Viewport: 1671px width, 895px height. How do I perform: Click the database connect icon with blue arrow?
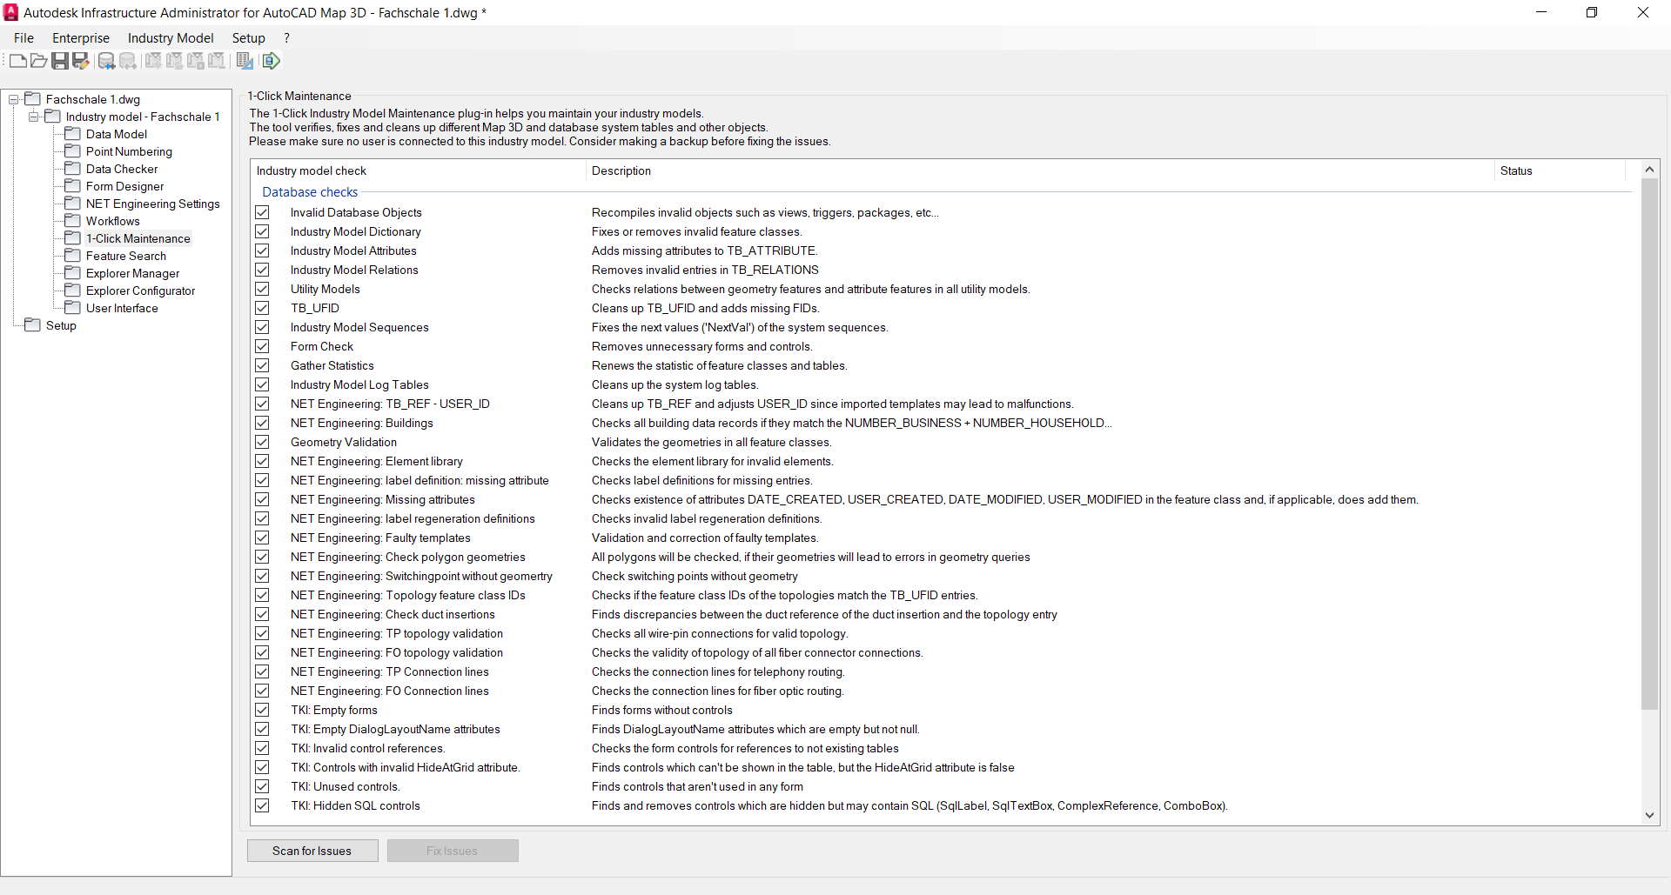[106, 61]
